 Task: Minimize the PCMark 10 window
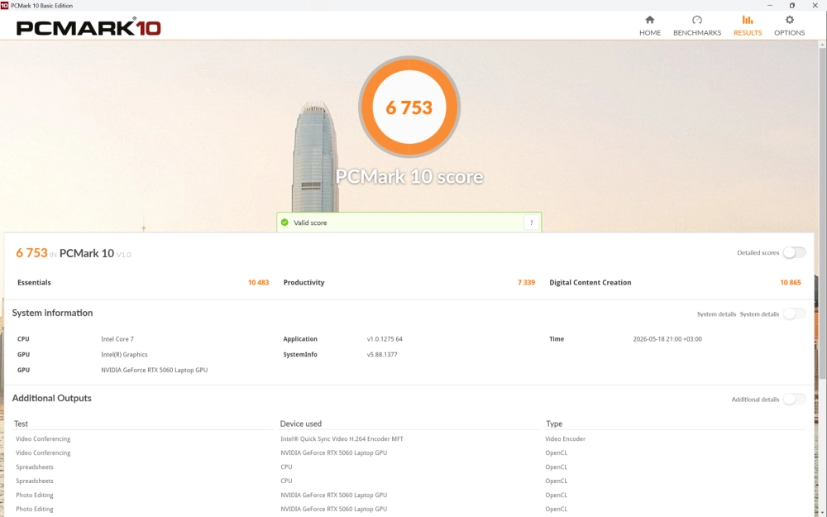pos(769,5)
